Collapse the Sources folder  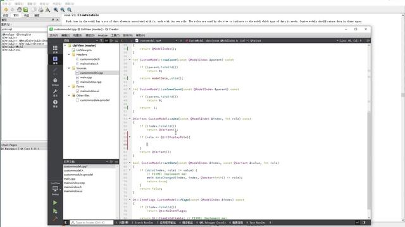[69, 68]
